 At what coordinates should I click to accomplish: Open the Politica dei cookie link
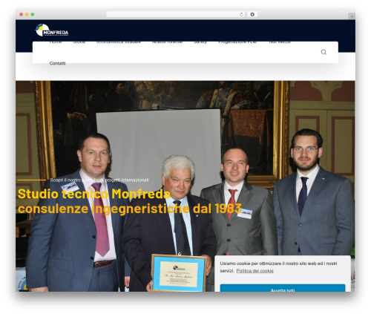[x=255, y=271]
